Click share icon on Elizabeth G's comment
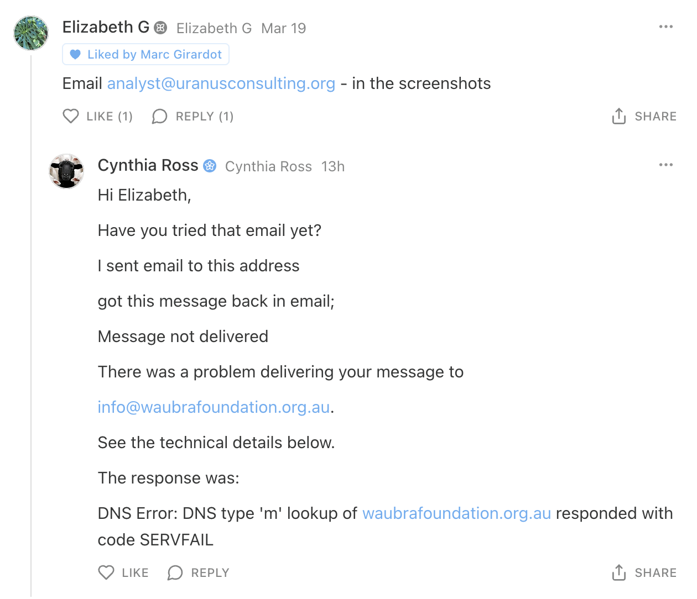 tap(619, 116)
